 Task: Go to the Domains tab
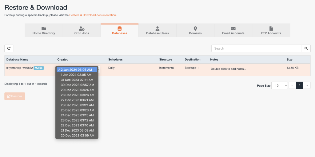point(195,31)
